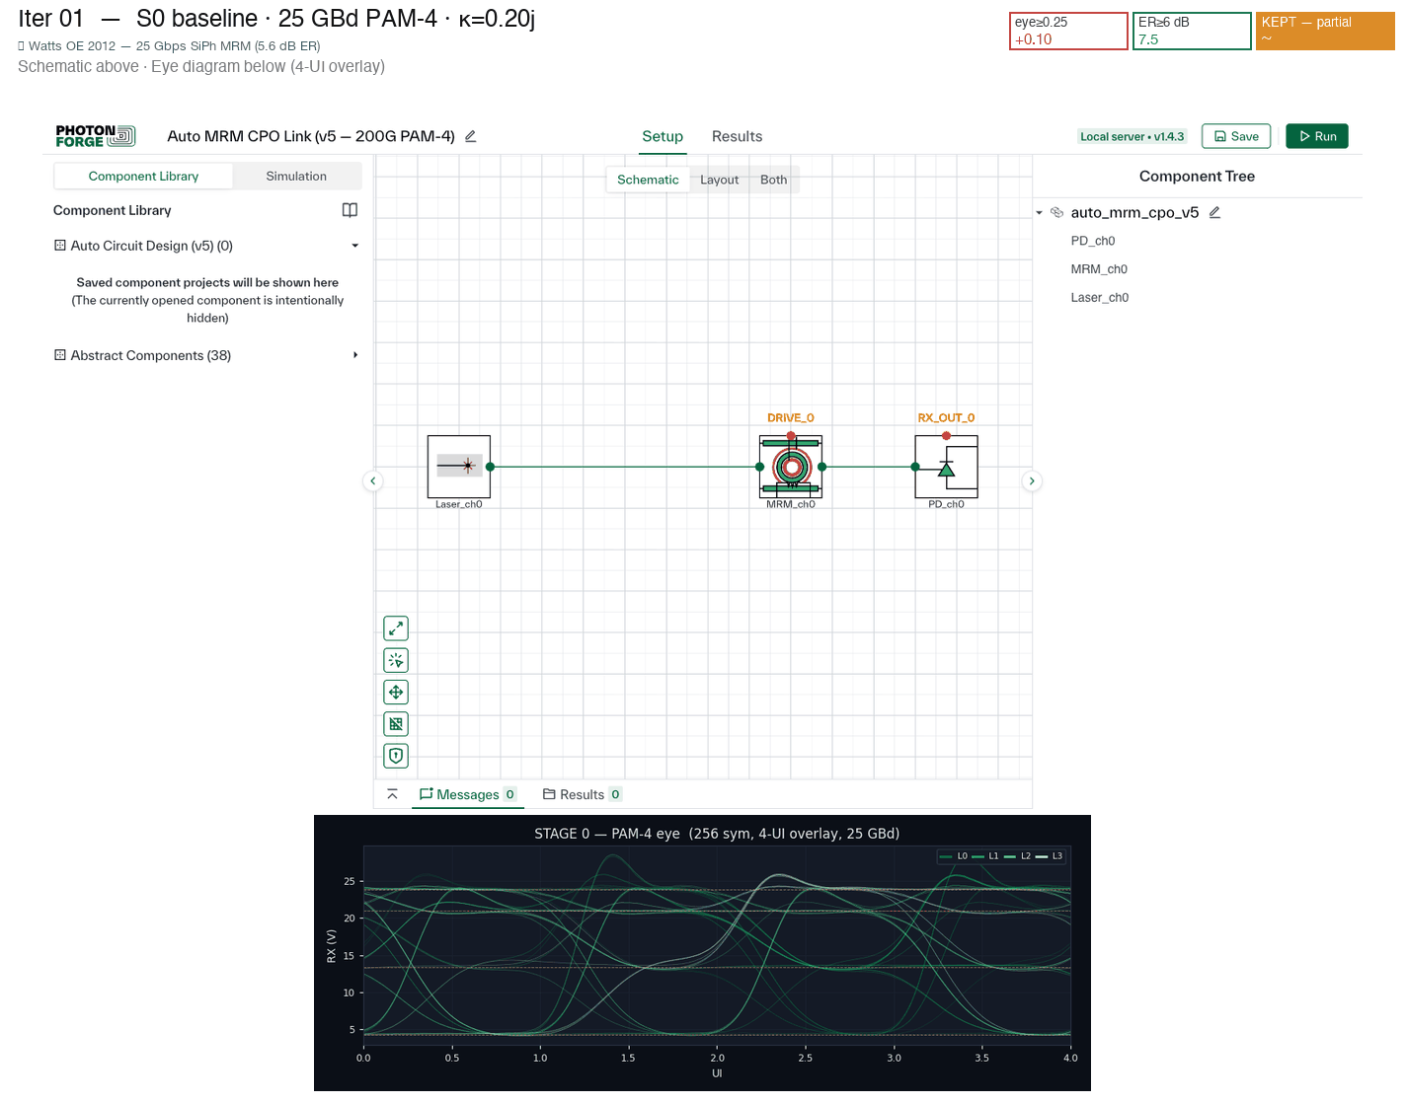
Task: Click the auto_mrm_cpo_v5 tree link icon
Action: coord(1056,212)
